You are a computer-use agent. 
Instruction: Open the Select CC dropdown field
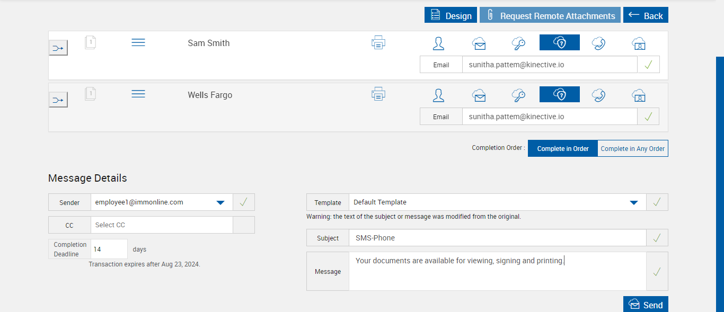(162, 225)
